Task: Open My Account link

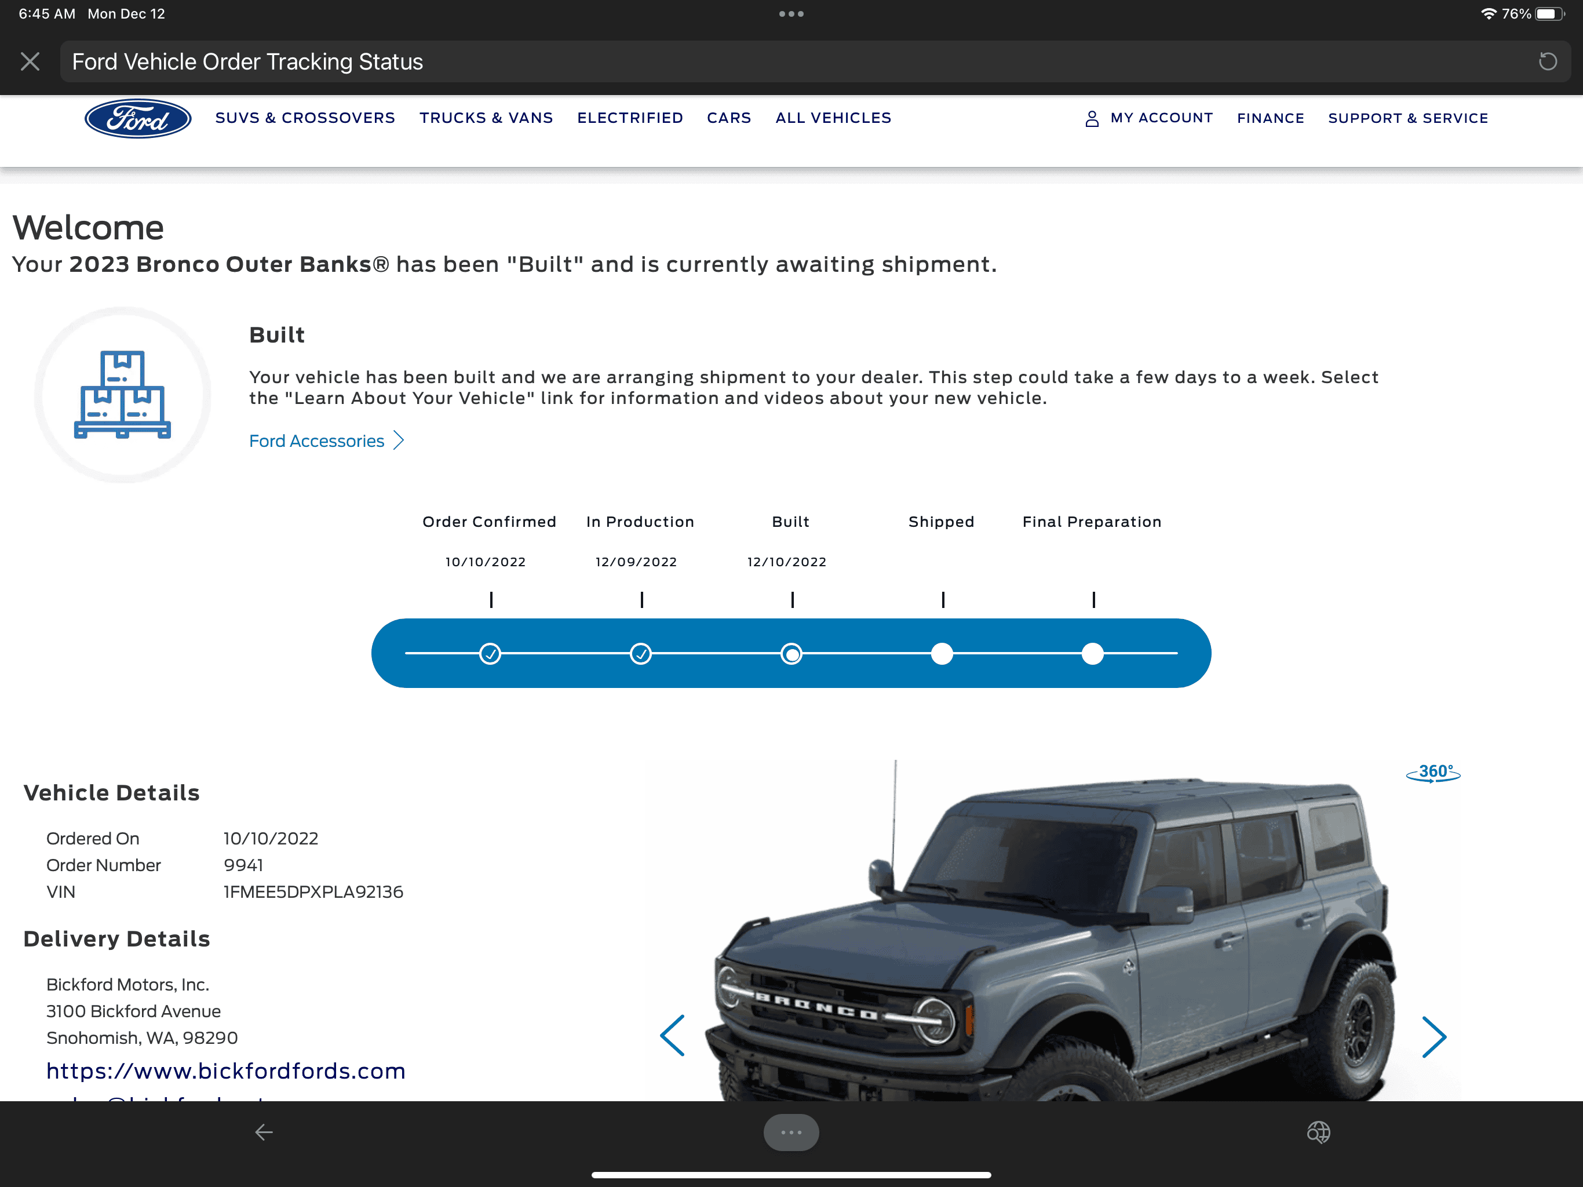Action: 1162,118
